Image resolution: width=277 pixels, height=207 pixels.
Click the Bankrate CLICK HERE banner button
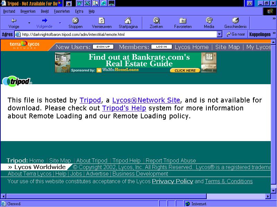[x=185, y=70]
